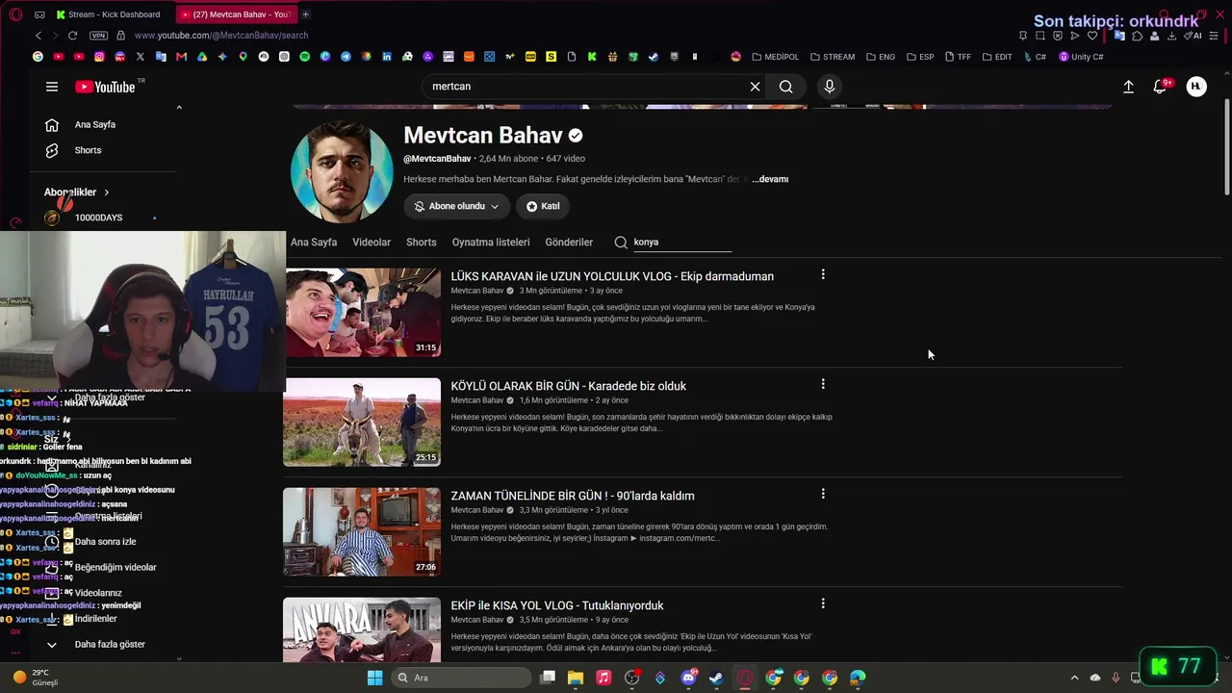The width and height of the screenshot is (1232, 693).
Task: Click the 90'lar ZAMAN TÜNELİ thumbnail
Action: [362, 531]
